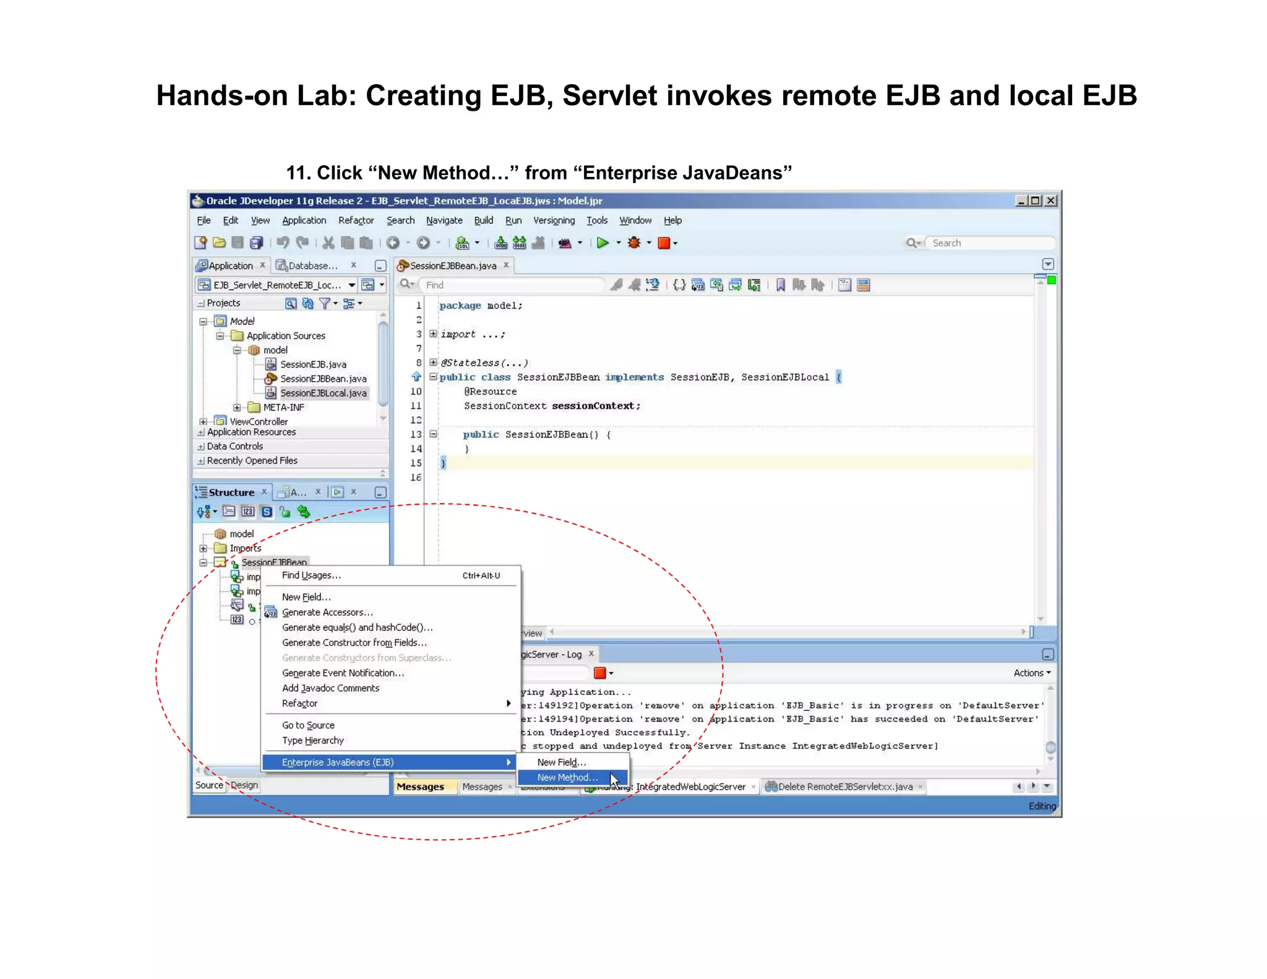Expand Recently Opened Files accordion
The image size is (1267, 979).
(200, 461)
